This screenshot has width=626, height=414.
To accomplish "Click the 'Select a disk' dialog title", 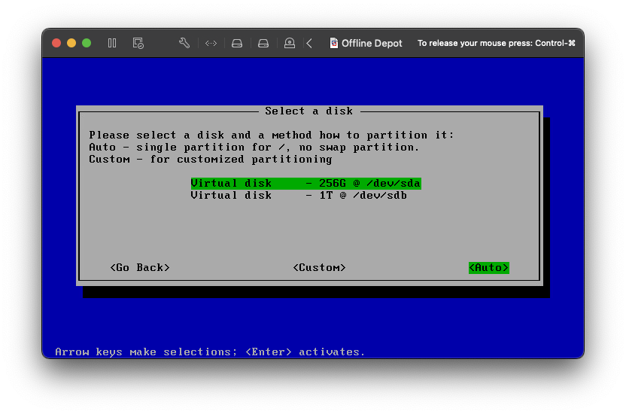I will (x=308, y=111).
